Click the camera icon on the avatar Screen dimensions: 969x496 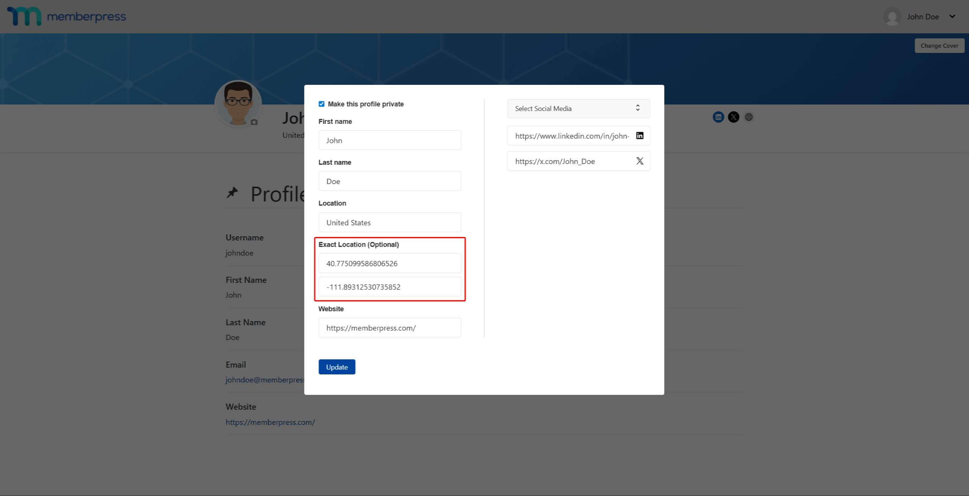(x=254, y=122)
